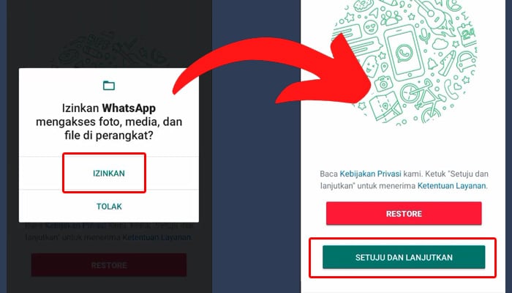
Task: Click the microphone doodle icon
Action: point(424,36)
